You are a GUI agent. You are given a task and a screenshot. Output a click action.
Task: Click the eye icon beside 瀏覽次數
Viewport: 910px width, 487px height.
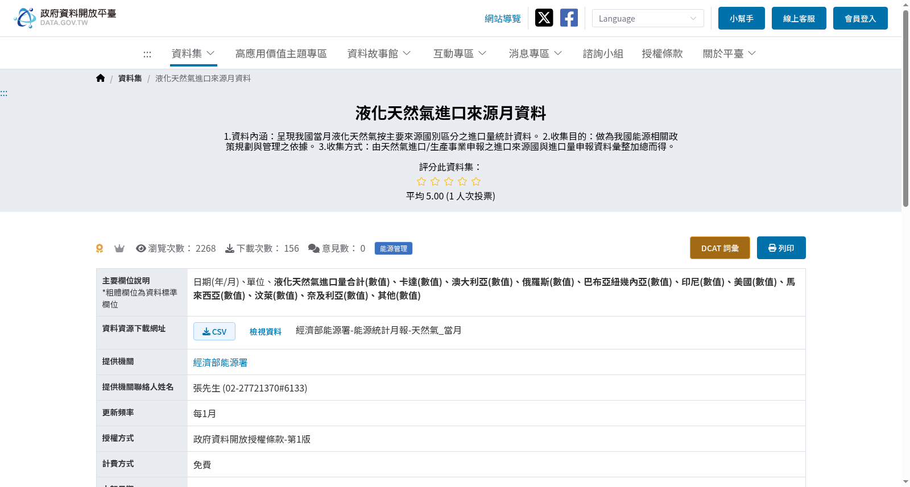coord(141,248)
